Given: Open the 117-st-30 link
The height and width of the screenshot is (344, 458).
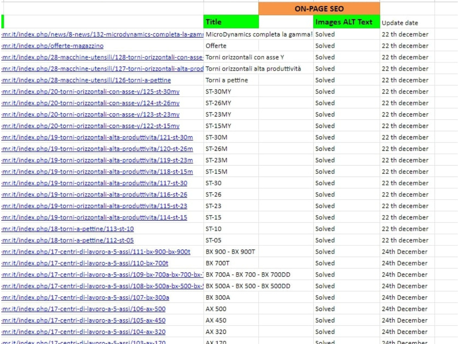Looking at the screenshot, I should (x=94, y=183).
